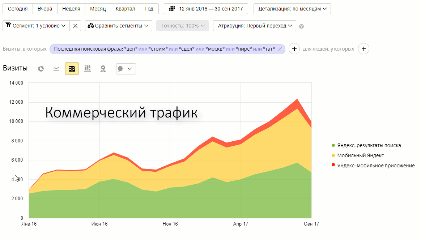Open the Точность: 100% dropdown
Image resolution: width=421 pixels, height=240 pixels.
coord(183,26)
